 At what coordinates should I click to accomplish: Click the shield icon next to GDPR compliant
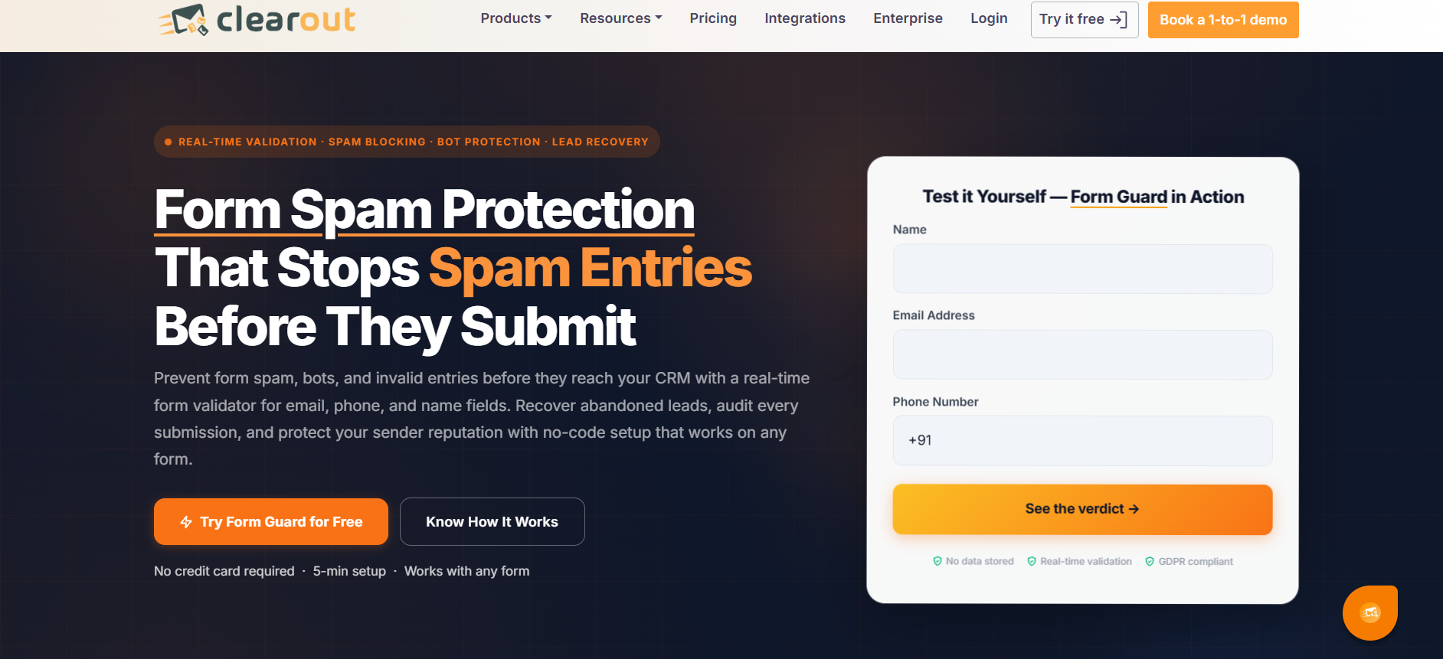tap(1150, 561)
